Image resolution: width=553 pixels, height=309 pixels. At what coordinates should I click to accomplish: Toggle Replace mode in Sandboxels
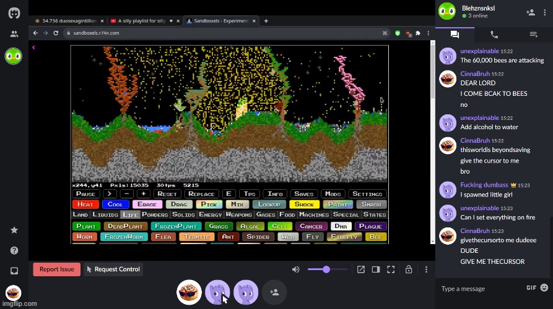201,194
